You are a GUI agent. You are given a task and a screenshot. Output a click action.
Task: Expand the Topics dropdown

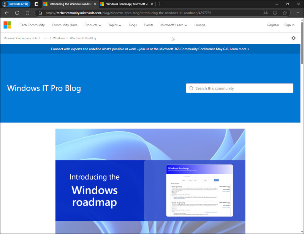pyautogui.click(x=115, y=25)
